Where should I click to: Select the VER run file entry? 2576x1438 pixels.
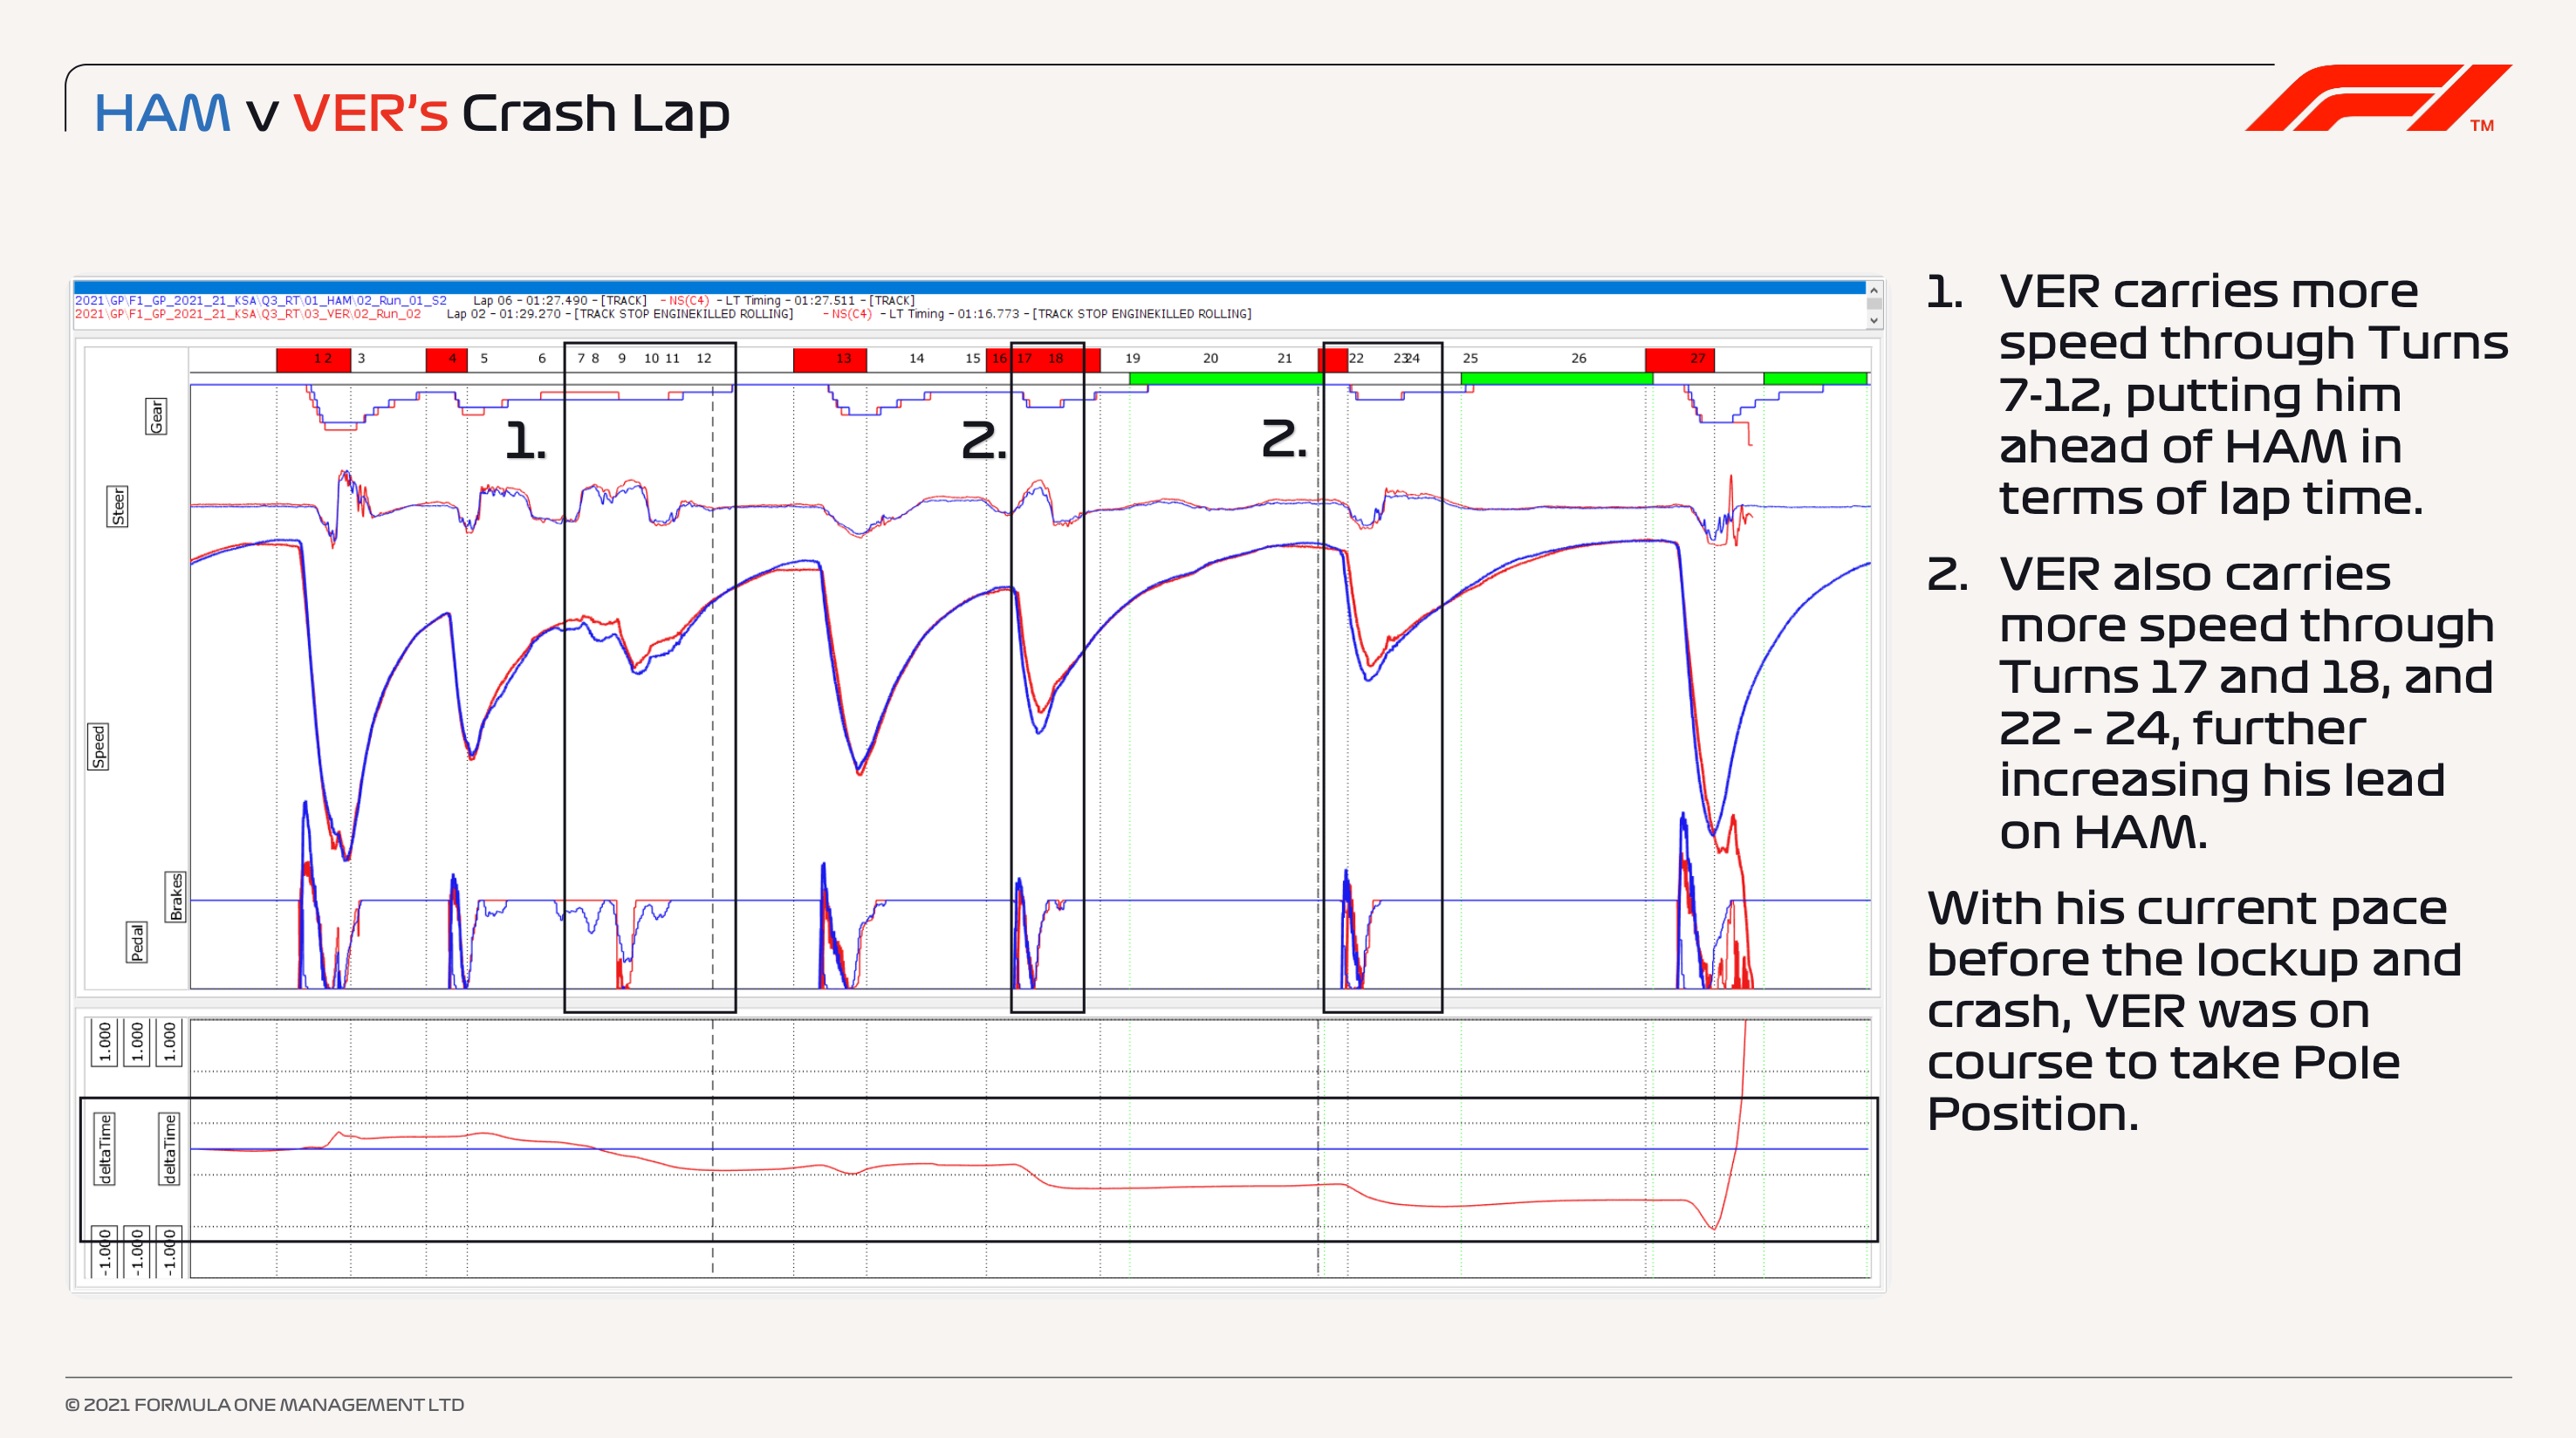248,314
